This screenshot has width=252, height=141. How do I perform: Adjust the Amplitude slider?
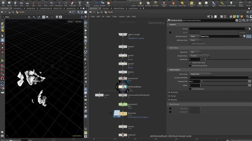tap(226, 60)
